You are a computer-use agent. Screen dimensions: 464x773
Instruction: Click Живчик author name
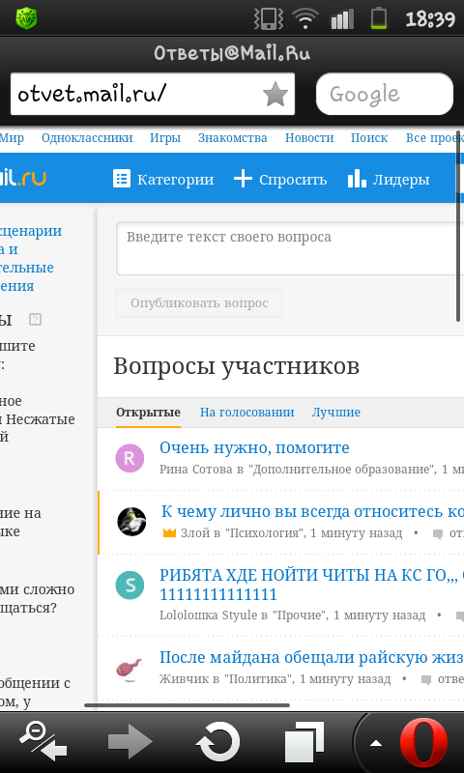tap(183, 679)
